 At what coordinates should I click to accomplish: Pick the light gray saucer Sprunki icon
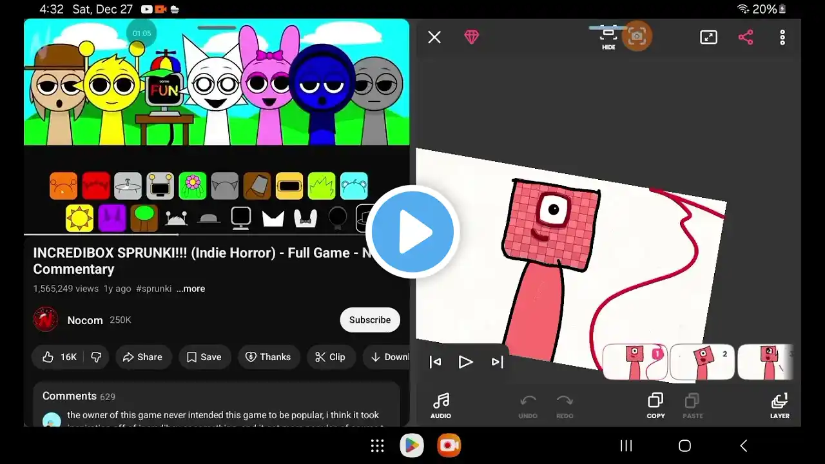[128, 186]
